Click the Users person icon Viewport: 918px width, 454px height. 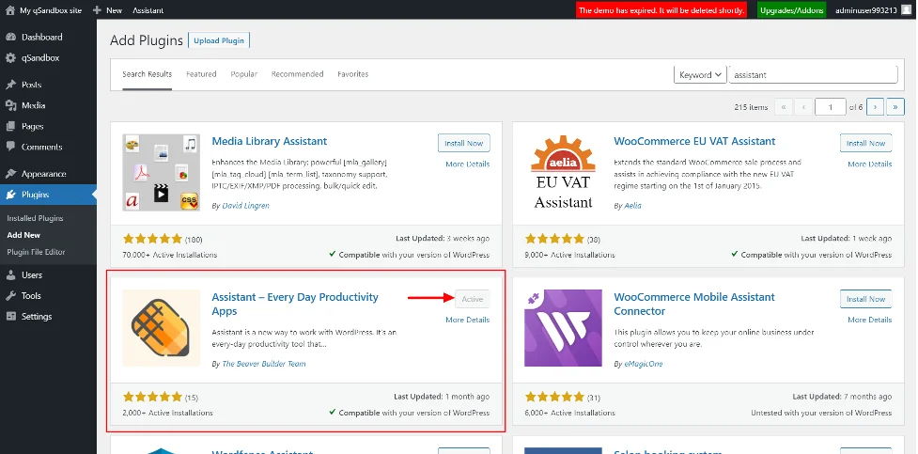(10, 274)
